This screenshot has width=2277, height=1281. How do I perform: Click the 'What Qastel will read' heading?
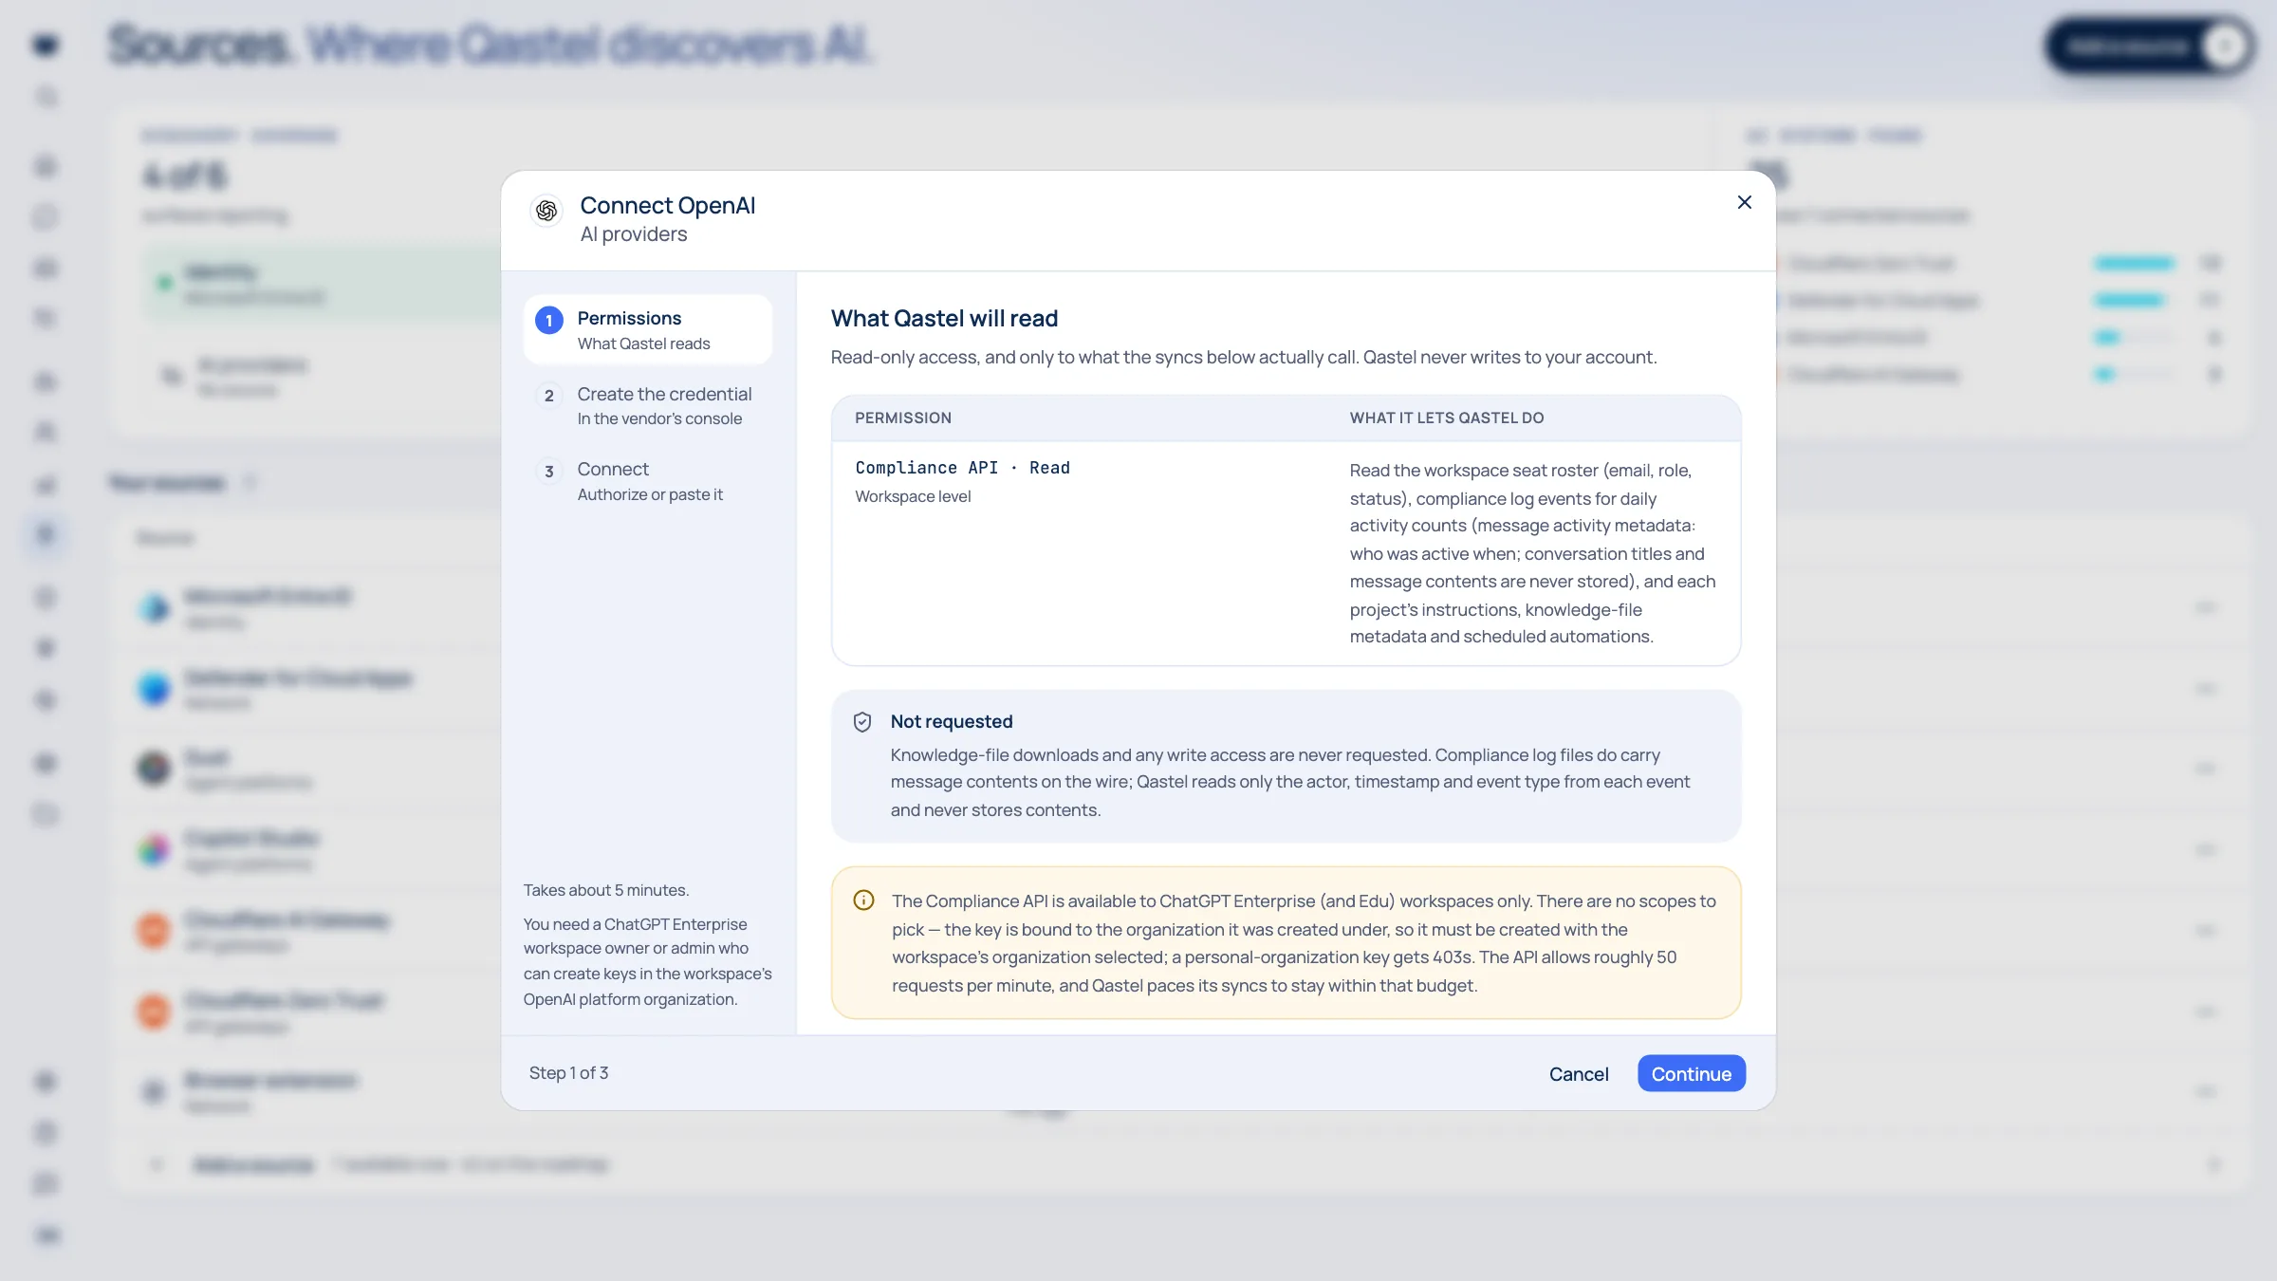point(944,319)
